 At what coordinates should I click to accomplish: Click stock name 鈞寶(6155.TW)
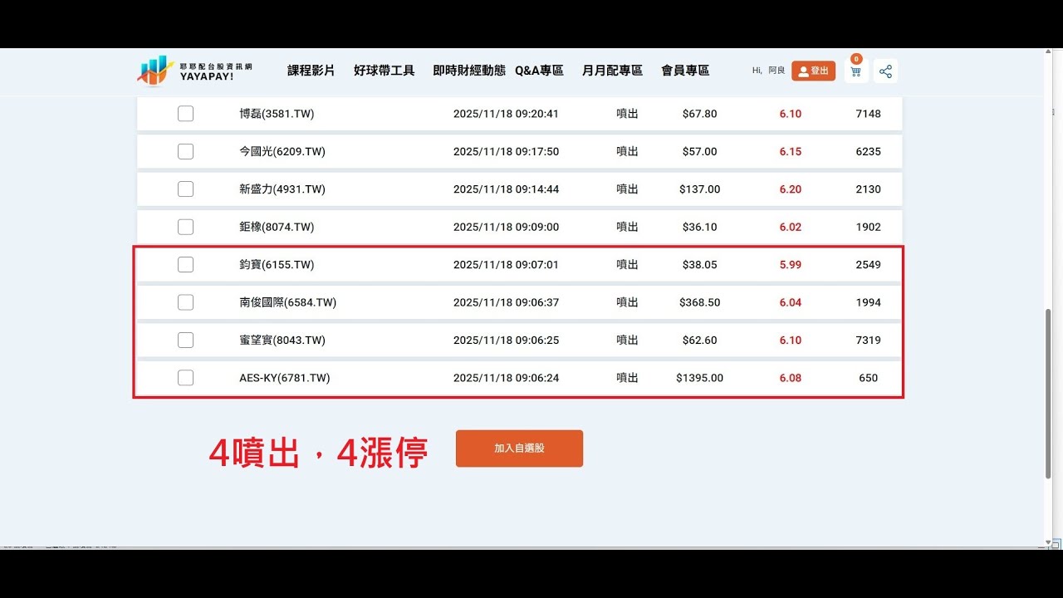(x=277, y=265)
